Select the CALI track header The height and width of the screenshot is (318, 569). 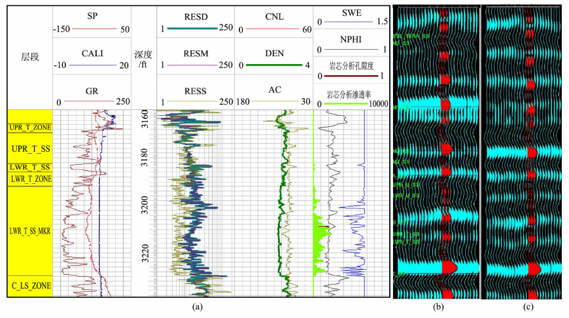(x=91, y=50)
